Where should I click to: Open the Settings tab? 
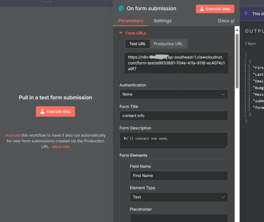coord(162,21)
